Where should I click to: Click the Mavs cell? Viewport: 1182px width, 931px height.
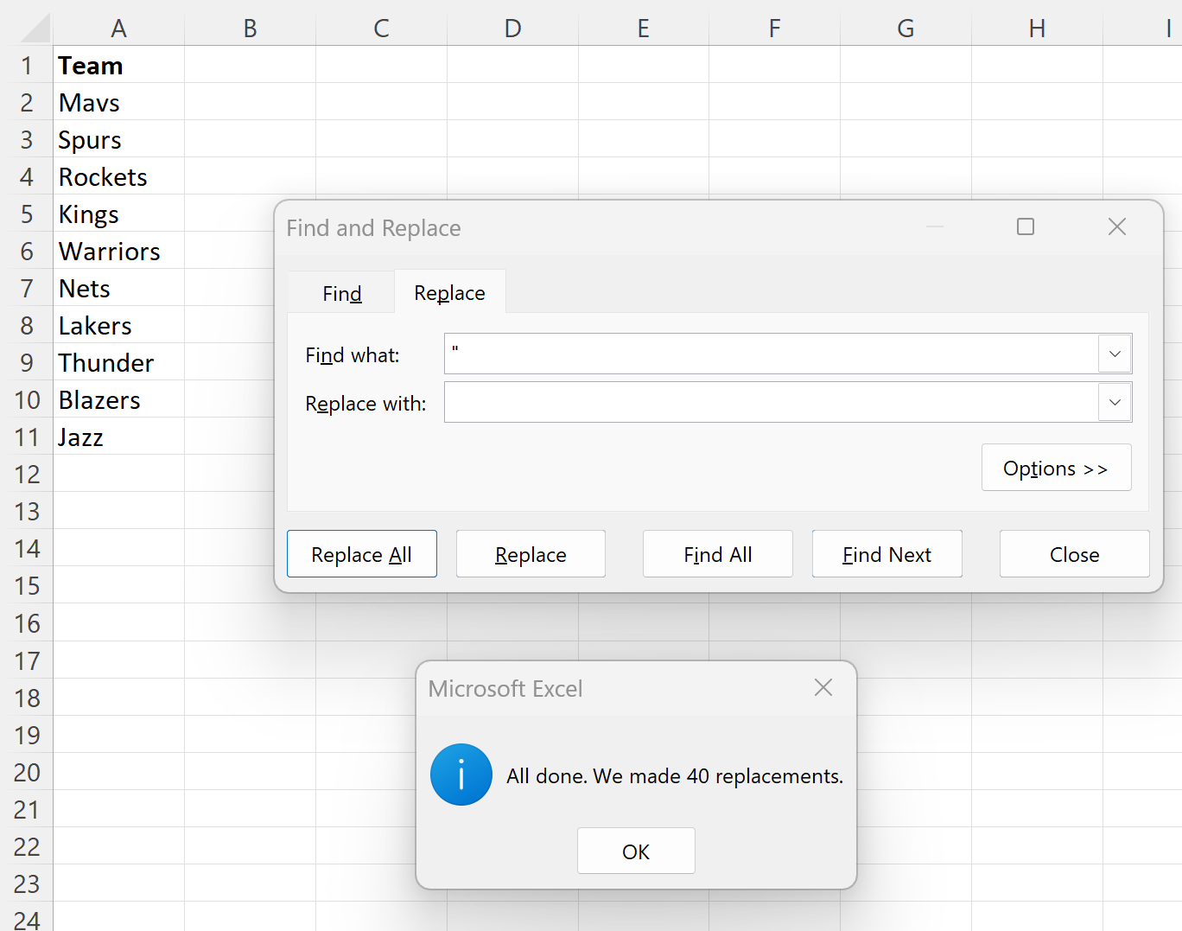(119, 102)
